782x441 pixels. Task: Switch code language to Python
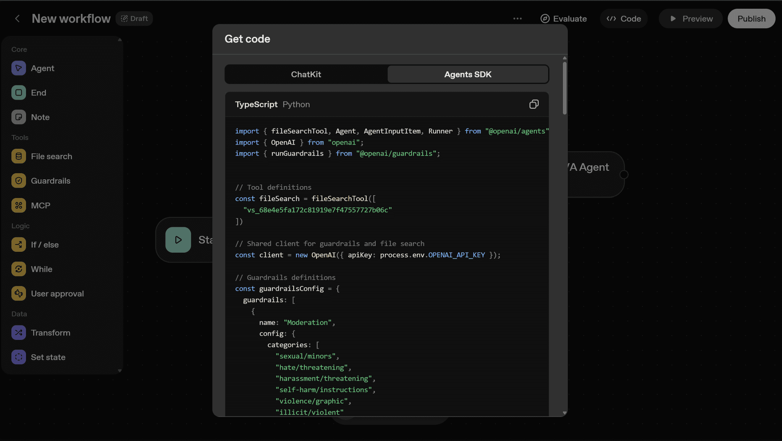click(x=296, y=104)
